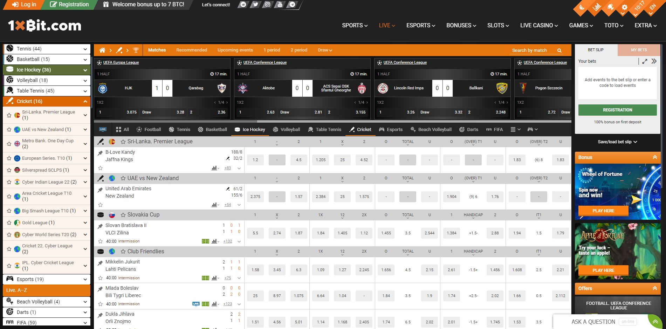Open the LIVE CASINO main menu
The width and height of the screenshot is (666, 329).
click(x=539, y=26)
